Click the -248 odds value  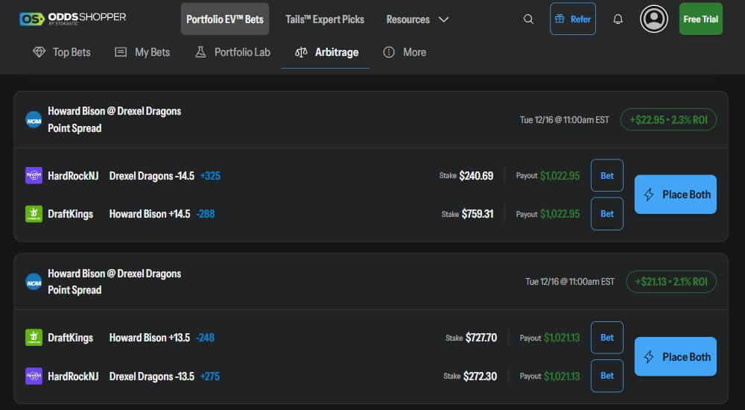pos(205,338)
